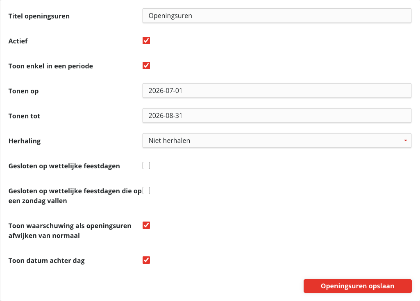Click the Titel openingsuren label
420x301 pixels.
coord(39,16)
